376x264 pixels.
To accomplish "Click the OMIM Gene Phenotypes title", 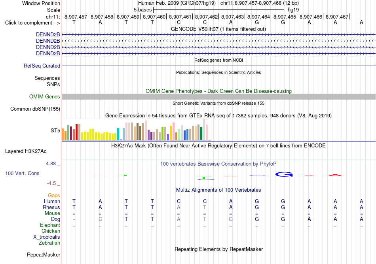I will coord(218,91).
